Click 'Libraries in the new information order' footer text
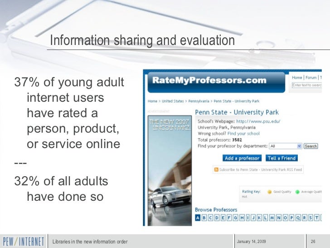The height and width of the screenshot is (248, 330). (x=90, y=242)
